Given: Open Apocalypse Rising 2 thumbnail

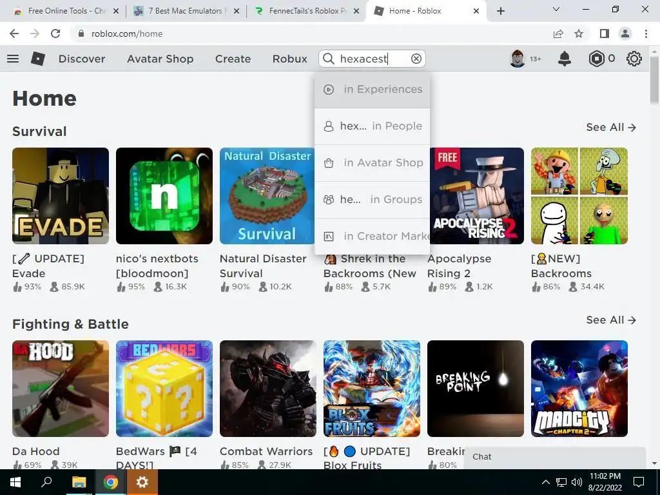Looking at the screenshot, I should tap(477, 196).
